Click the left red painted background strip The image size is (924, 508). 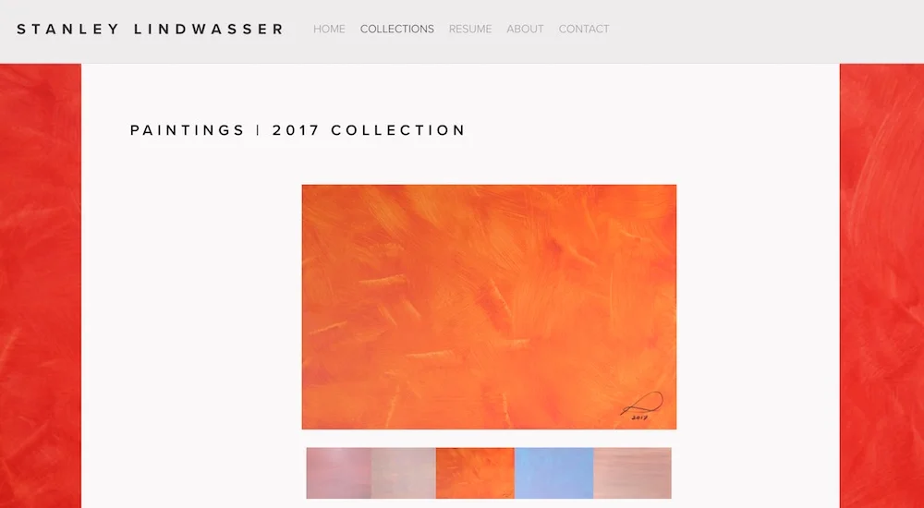click(x=40, y=285)
